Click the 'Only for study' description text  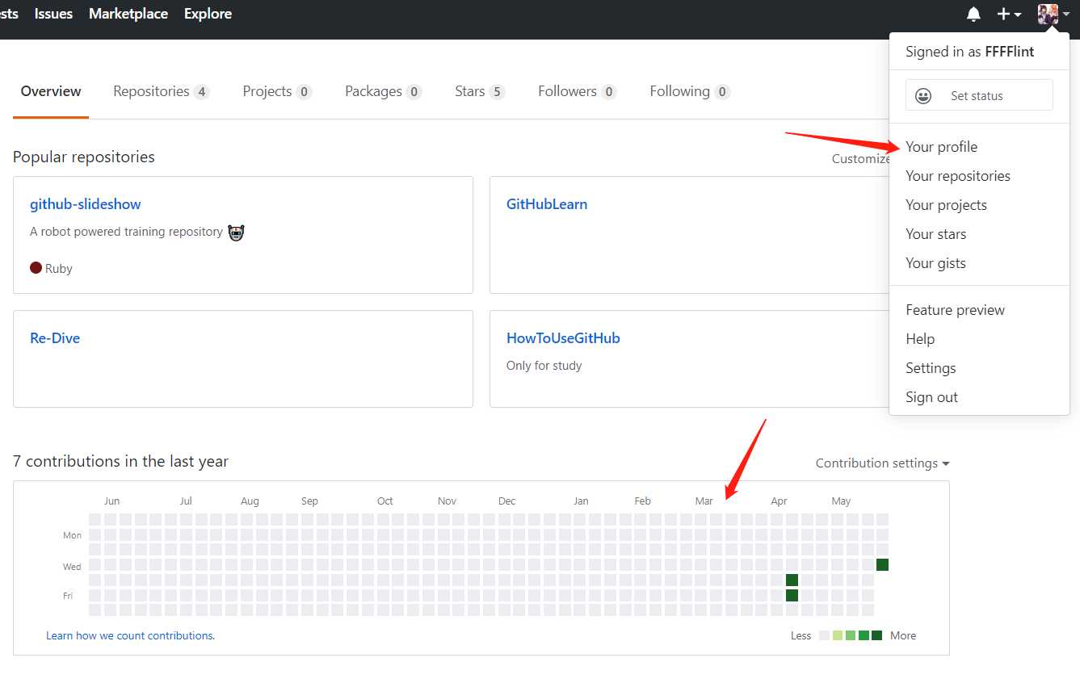point(544,366)
